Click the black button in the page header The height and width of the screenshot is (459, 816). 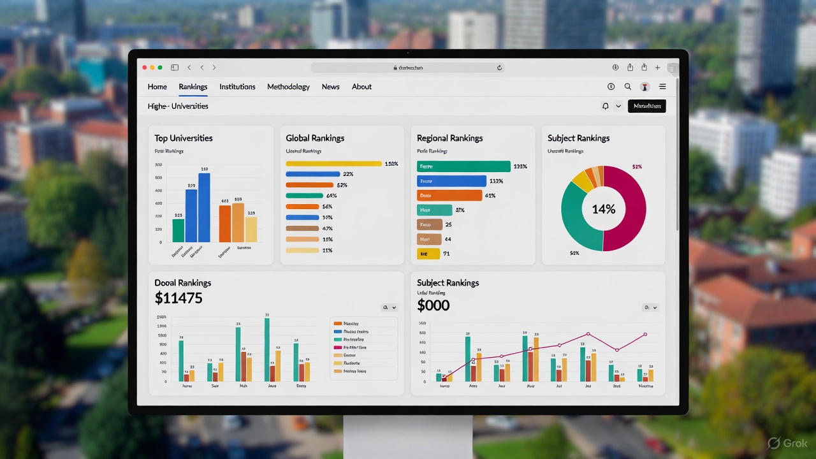646,106
